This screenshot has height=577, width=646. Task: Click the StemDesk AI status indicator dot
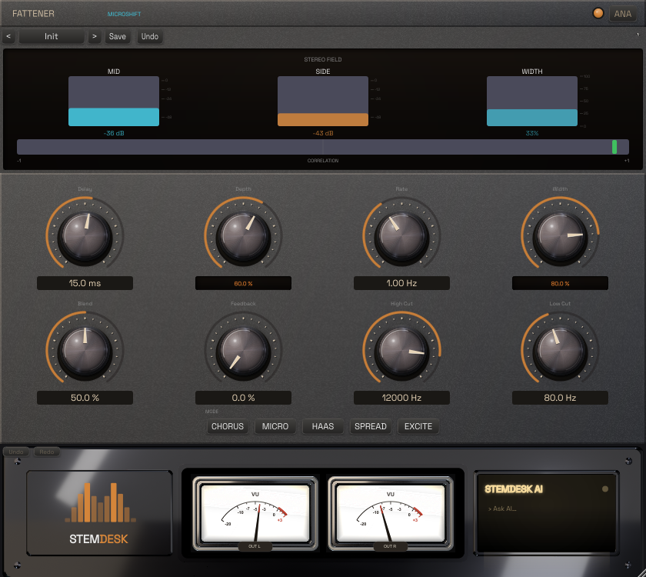(x=604, y=489)
